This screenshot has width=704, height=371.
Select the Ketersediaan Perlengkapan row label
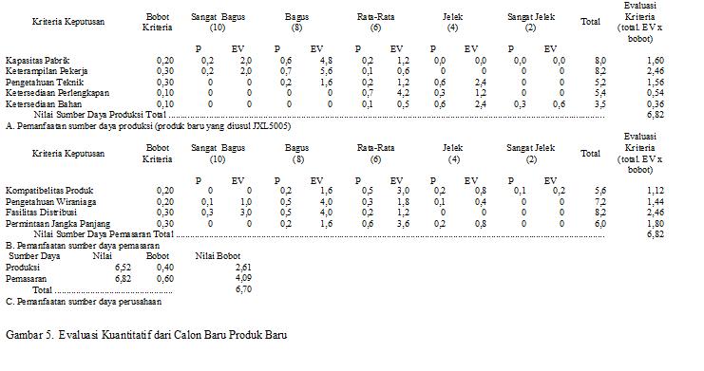[x=57, y=93]
